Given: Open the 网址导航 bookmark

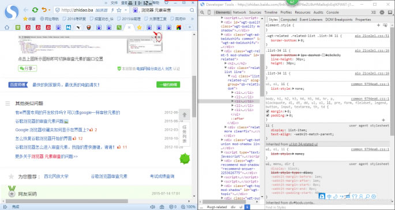Looking at the screenshot, I should 50,19.
